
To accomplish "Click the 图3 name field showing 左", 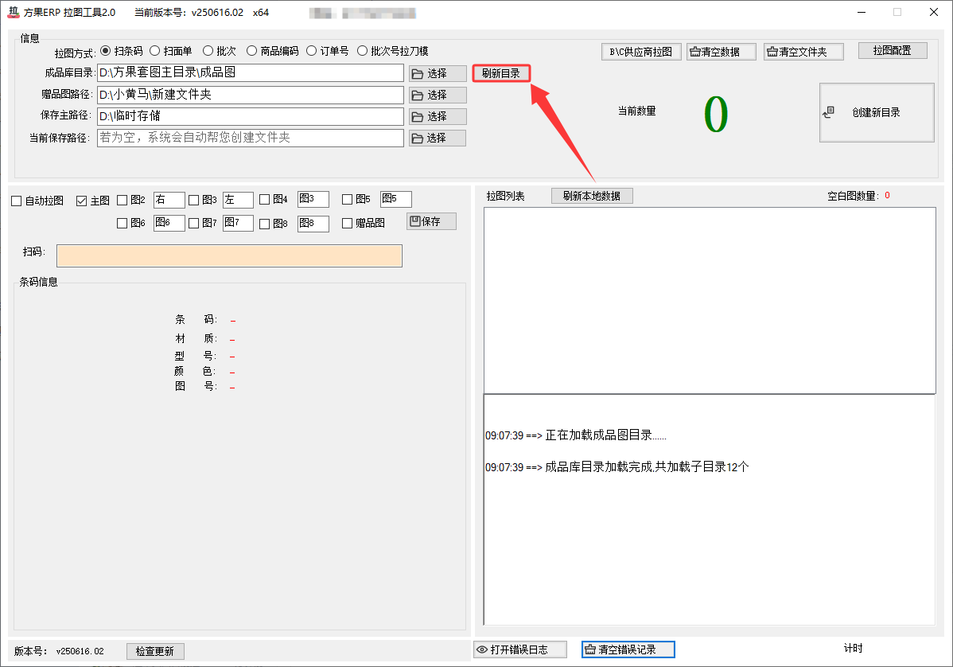I will pyautogui.click(x=239, y=200).
